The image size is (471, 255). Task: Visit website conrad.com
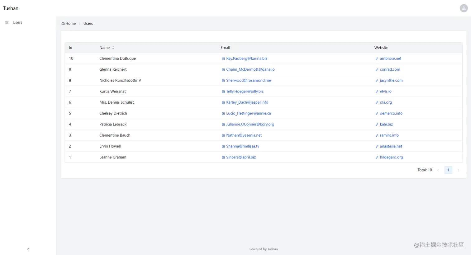[390, 69]
